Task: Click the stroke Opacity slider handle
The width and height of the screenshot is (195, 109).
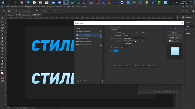Action: tap(135, 41)
